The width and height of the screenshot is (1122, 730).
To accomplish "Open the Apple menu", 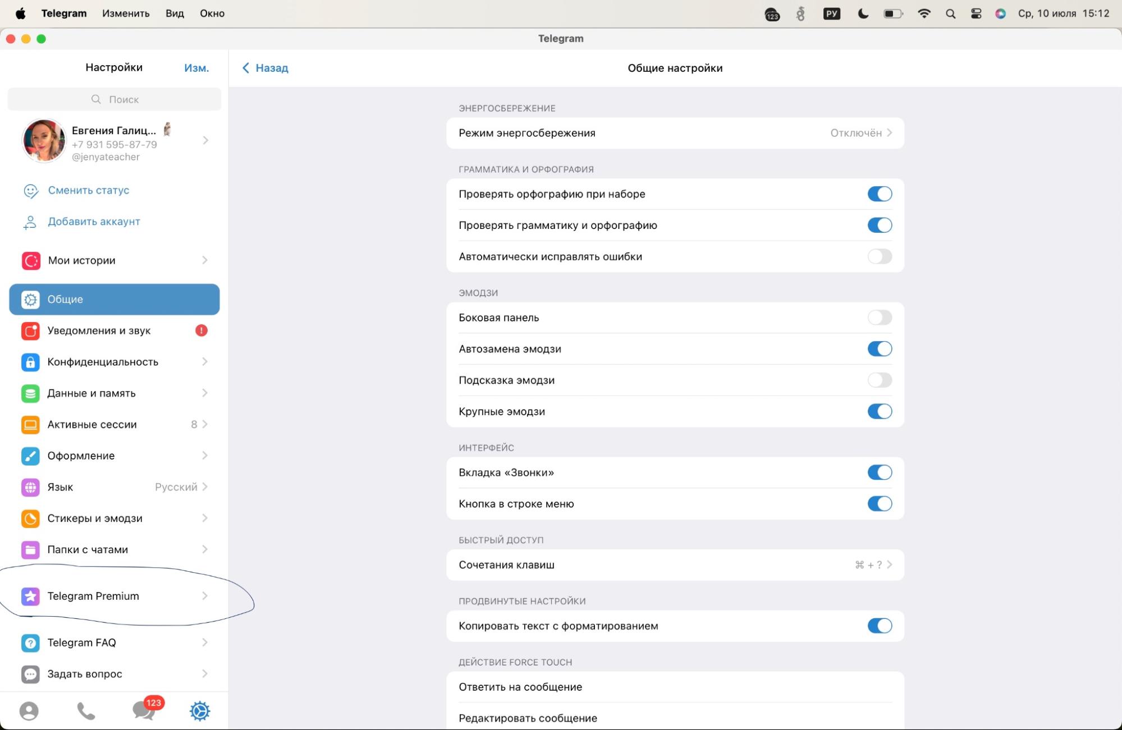I will coord(20,13).
